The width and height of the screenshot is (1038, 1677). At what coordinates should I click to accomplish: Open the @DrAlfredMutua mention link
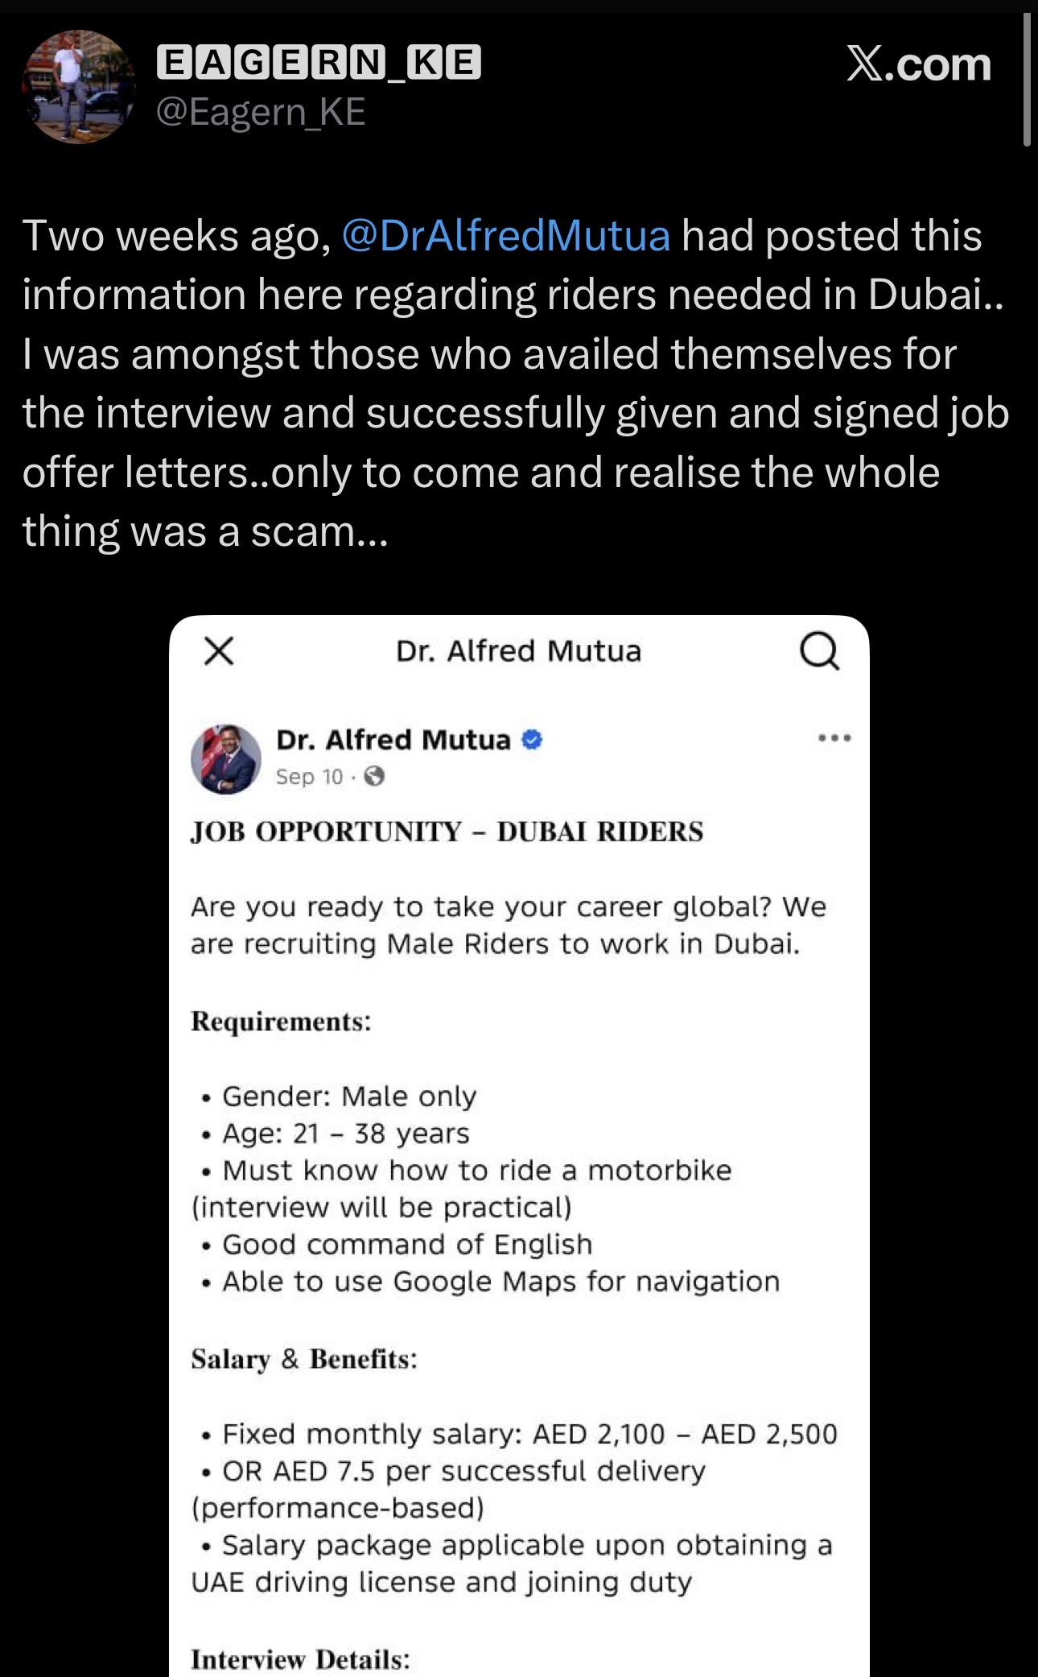(x=505, y=236)
